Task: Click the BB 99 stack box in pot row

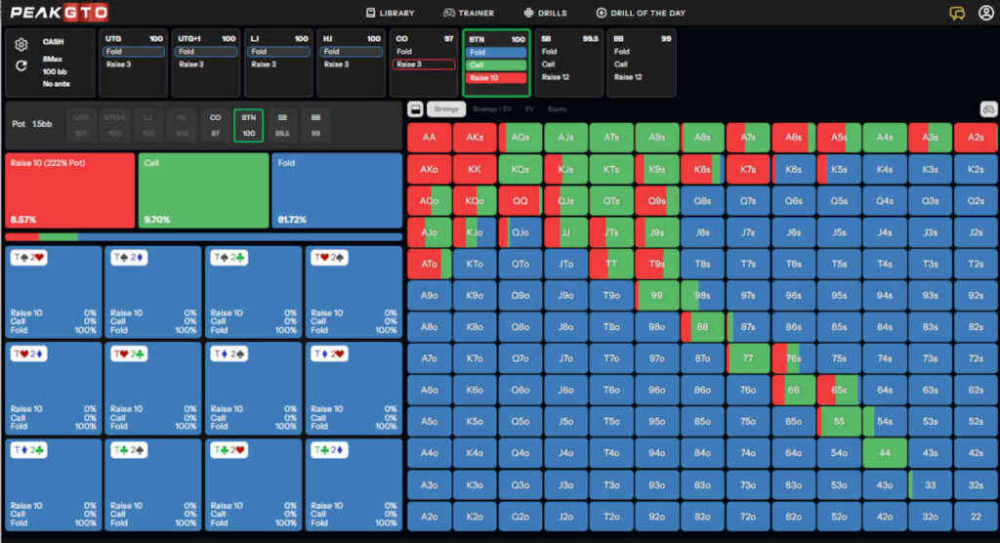Action: click(315, 126)
